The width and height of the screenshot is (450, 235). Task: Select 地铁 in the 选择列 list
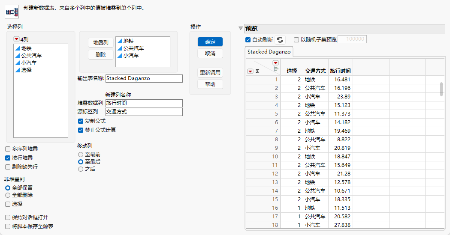26,48
